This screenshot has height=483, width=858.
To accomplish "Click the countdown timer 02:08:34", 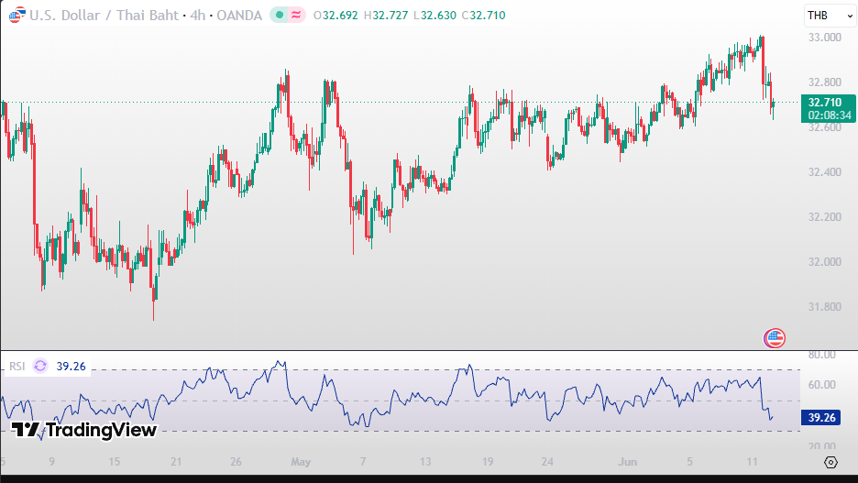I will (x=829, y=115).
